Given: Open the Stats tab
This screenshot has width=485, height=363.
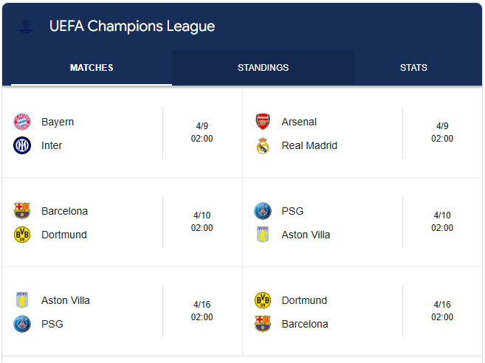Looking at the screenshot, I should click(x=413, y=68).
